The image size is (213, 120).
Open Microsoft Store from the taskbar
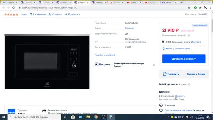click(73, 117)
